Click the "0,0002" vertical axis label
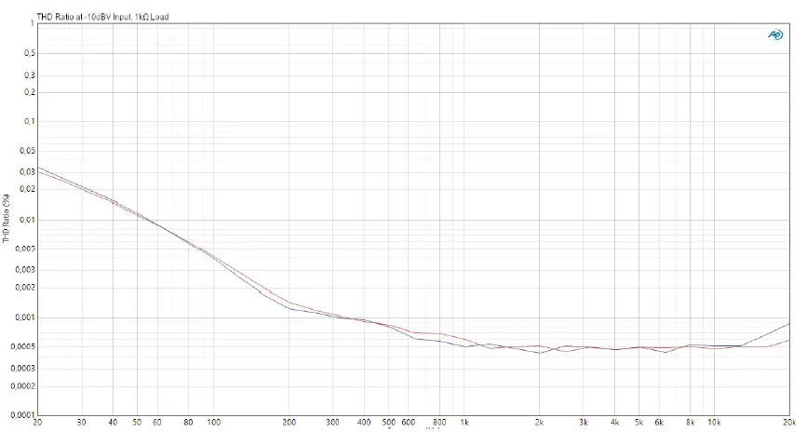 click(x=23, y=385)
